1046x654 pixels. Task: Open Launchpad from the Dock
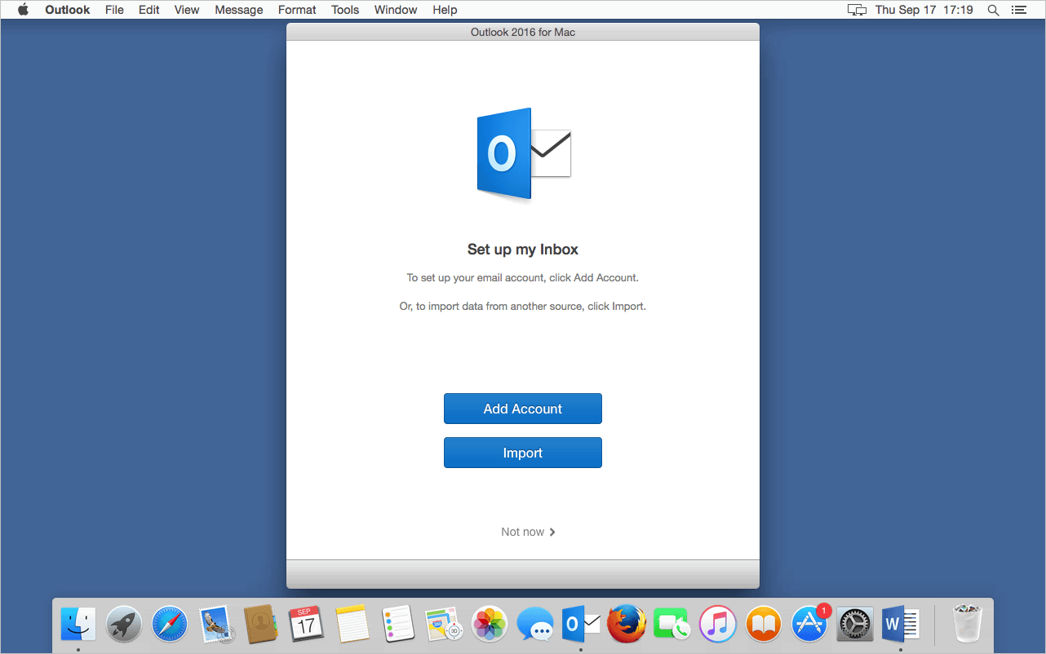pyautogui.click(x=124, y=625)
